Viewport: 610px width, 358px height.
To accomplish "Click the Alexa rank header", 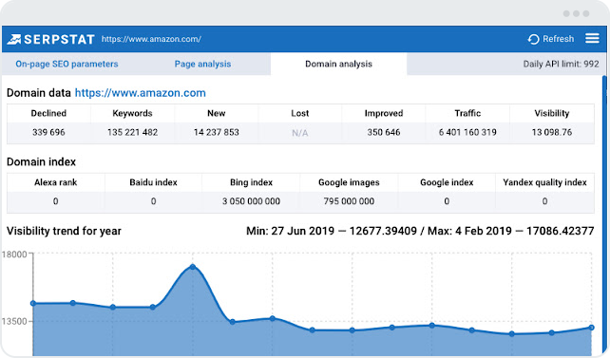I will 56,182.
